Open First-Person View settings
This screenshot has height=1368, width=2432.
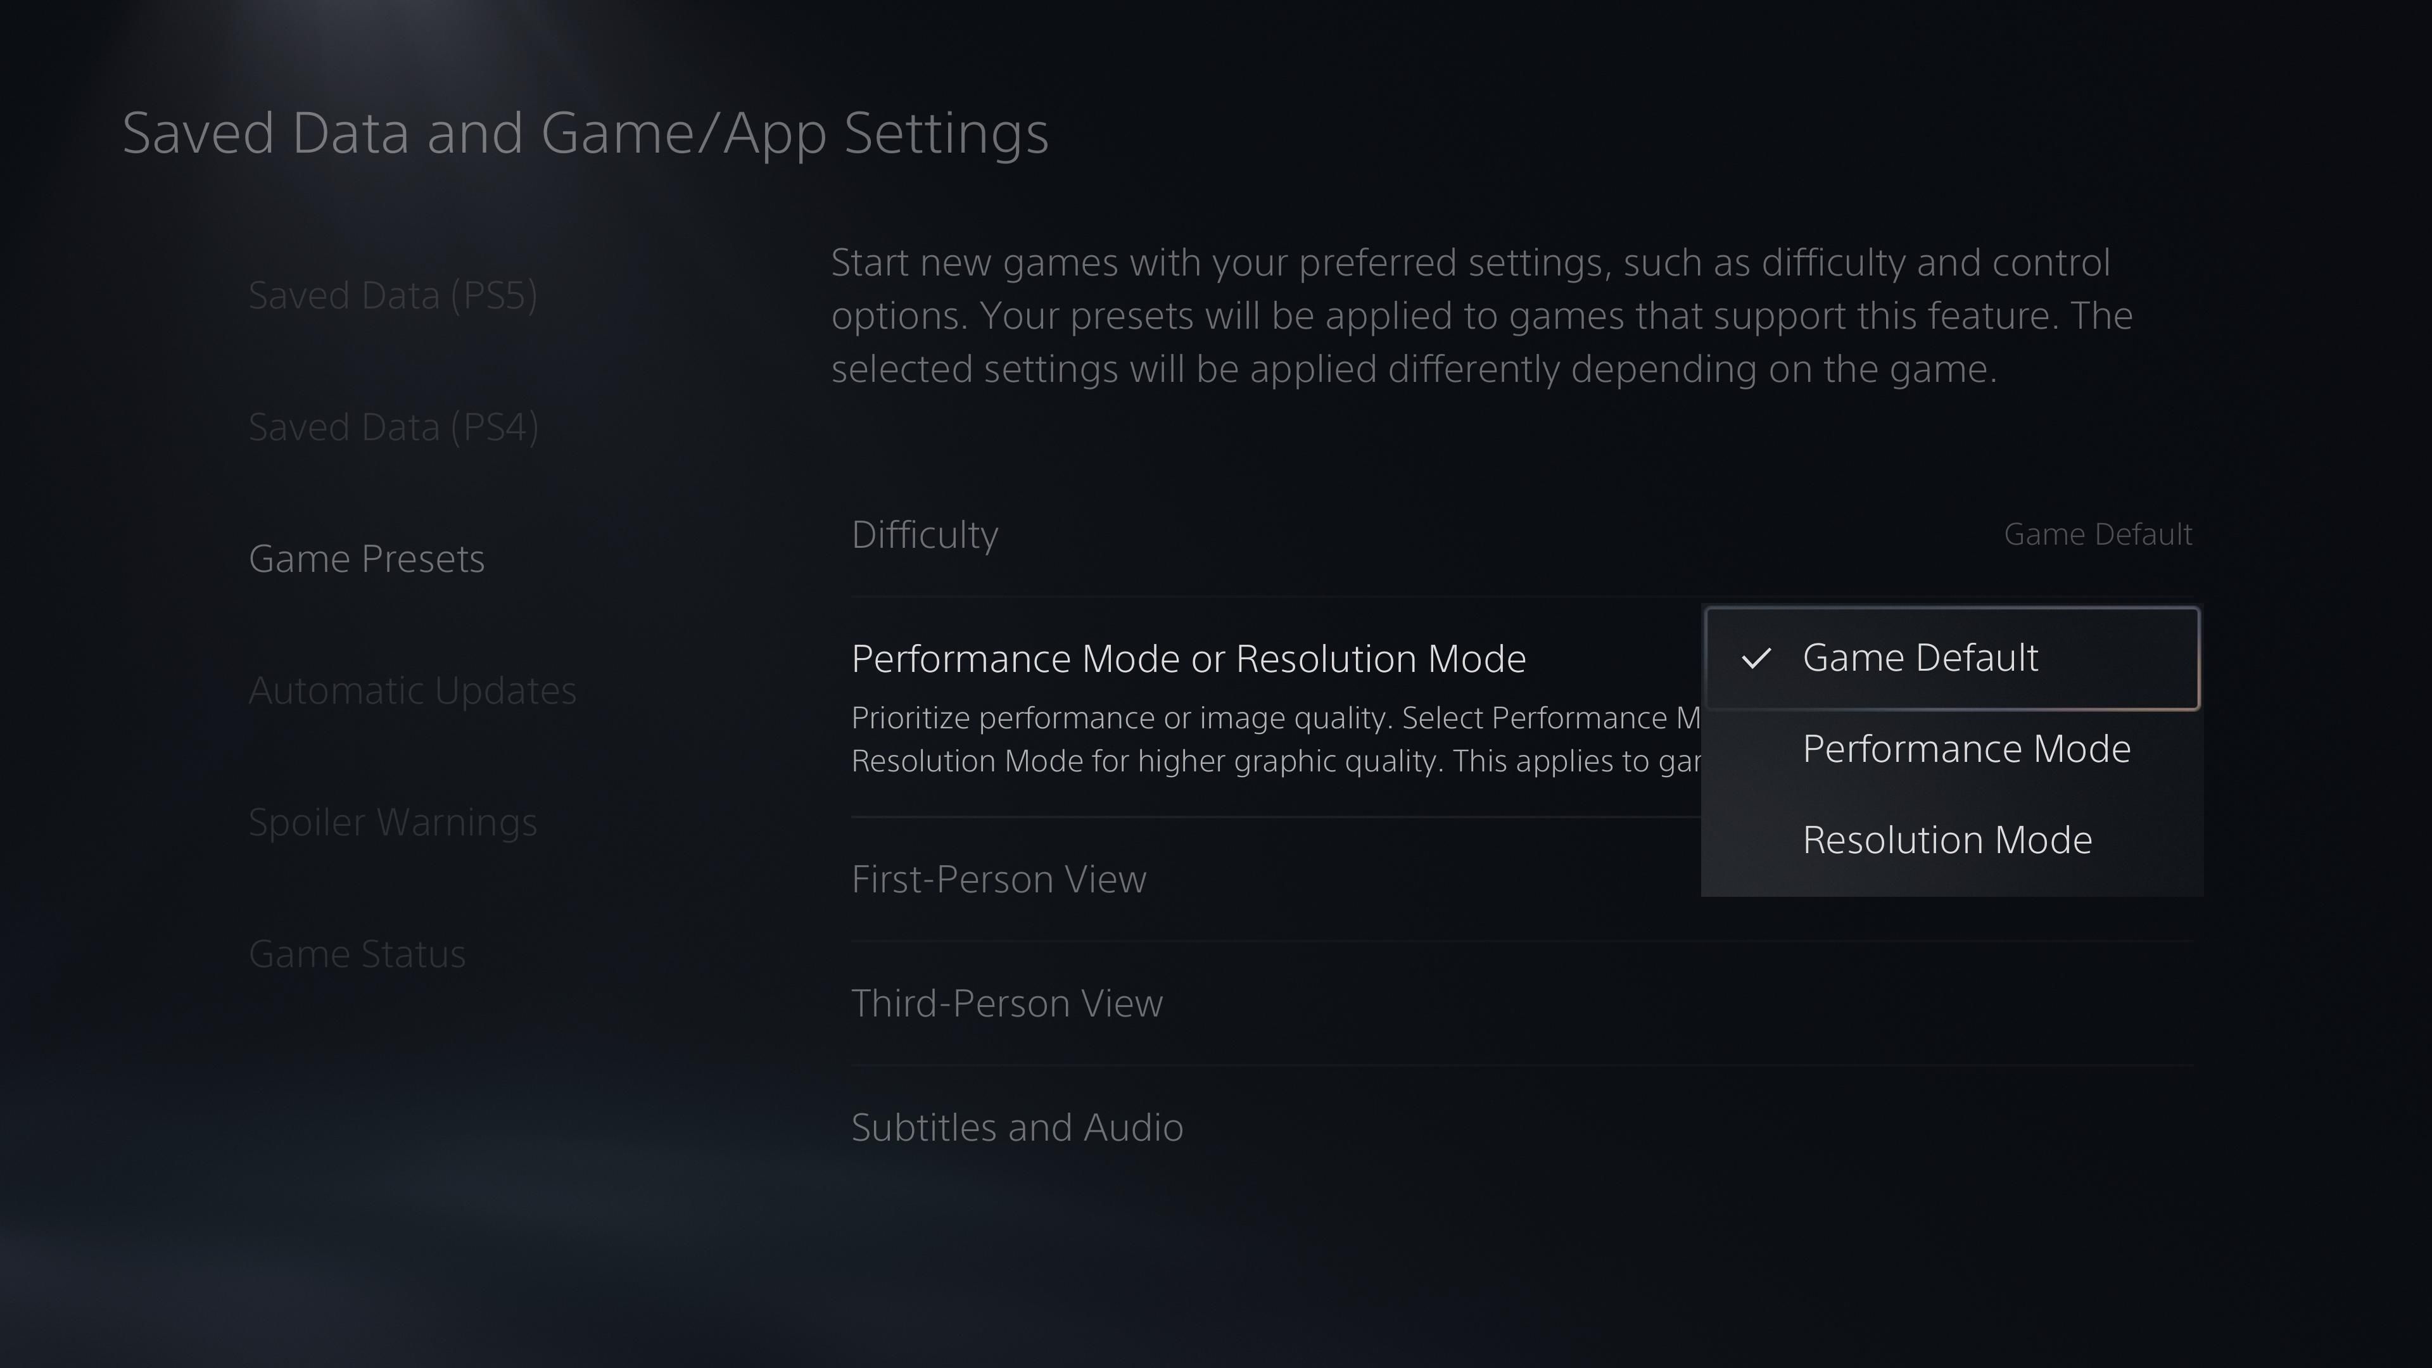[1522, 879]
